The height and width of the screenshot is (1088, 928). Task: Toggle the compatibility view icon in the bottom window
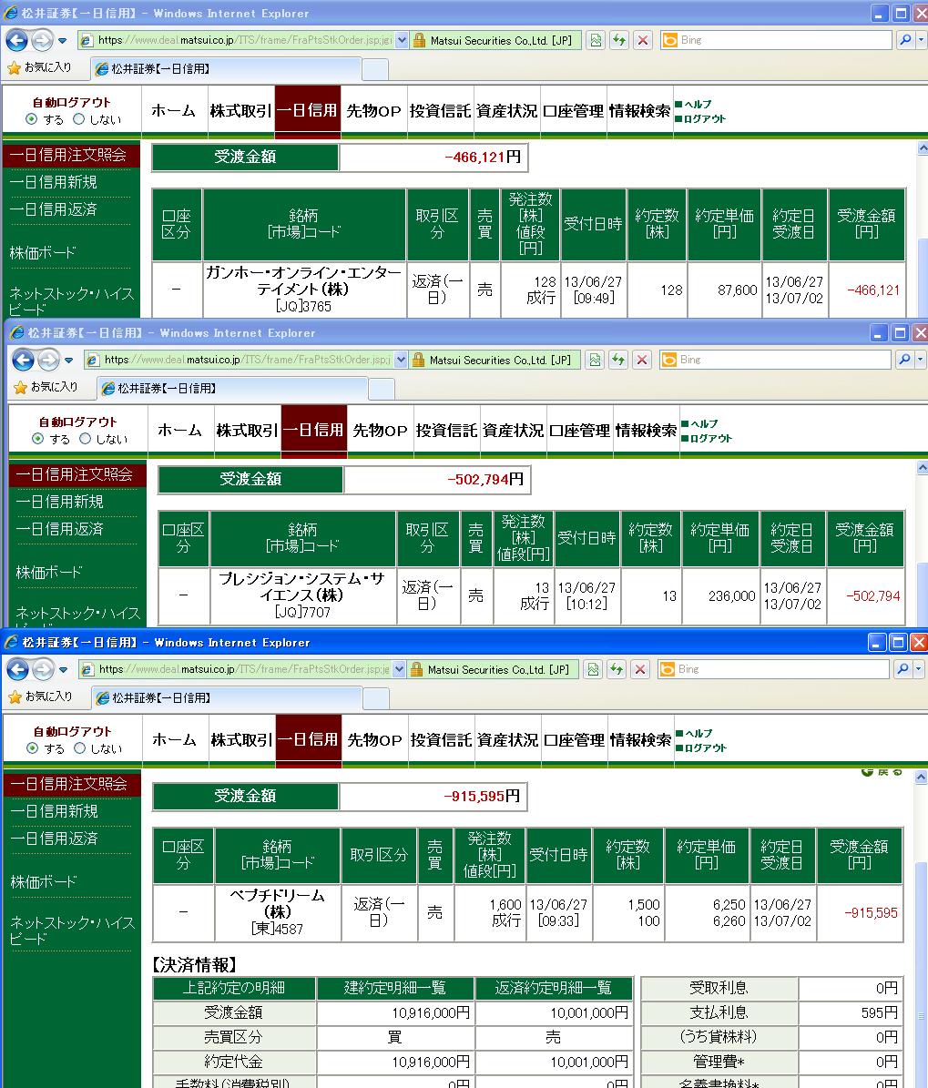595,669
